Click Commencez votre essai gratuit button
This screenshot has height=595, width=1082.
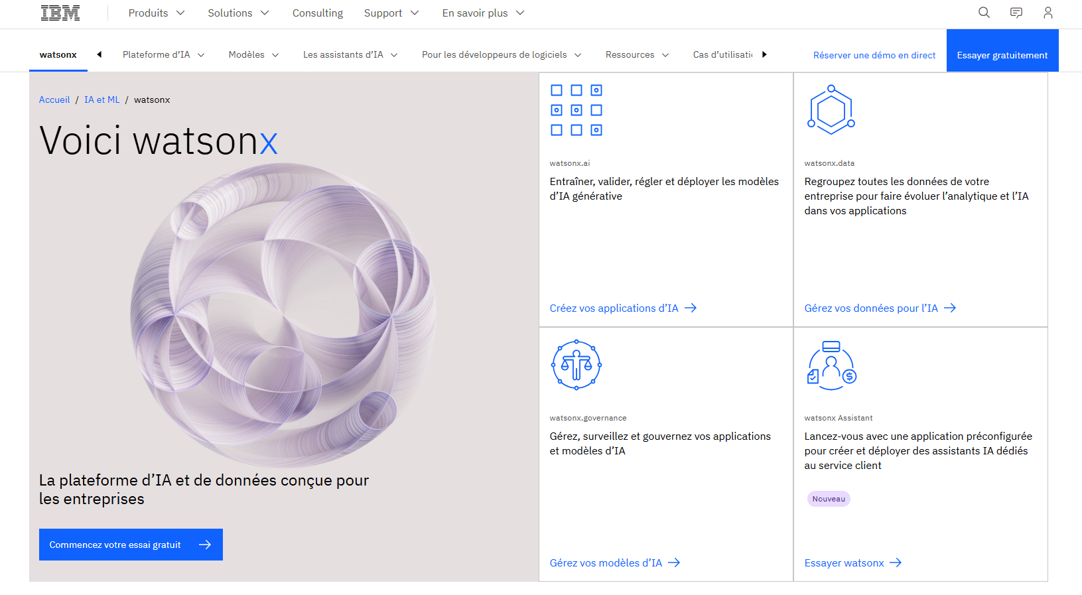[x=131, y=545]
